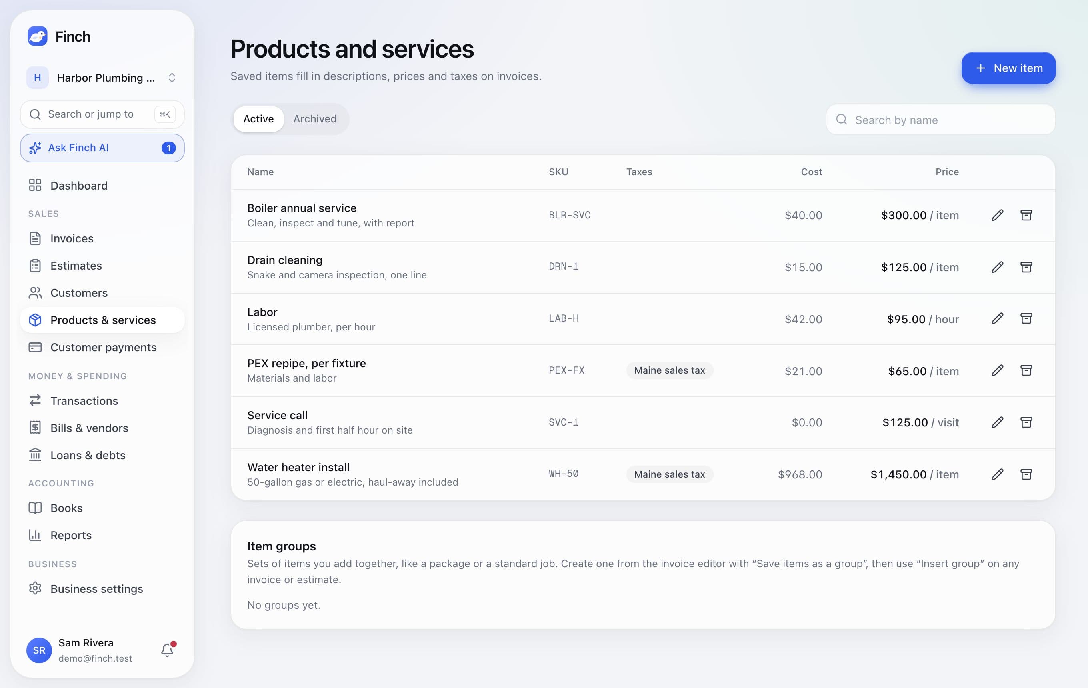This screenshot has width=1088, height=688.
Task: Go to Dashboard
Action: [102, 186]
